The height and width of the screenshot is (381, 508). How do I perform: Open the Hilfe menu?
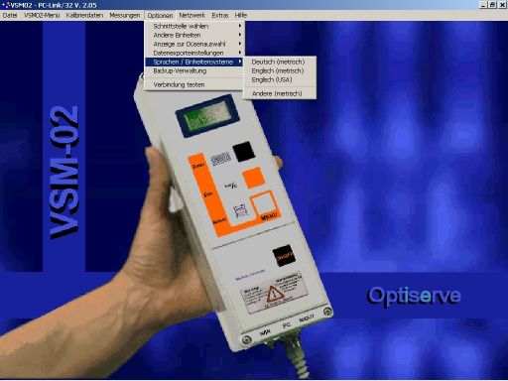[241, 15]
